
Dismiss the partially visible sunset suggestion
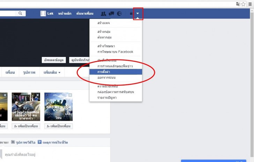(x=5, y=95)
